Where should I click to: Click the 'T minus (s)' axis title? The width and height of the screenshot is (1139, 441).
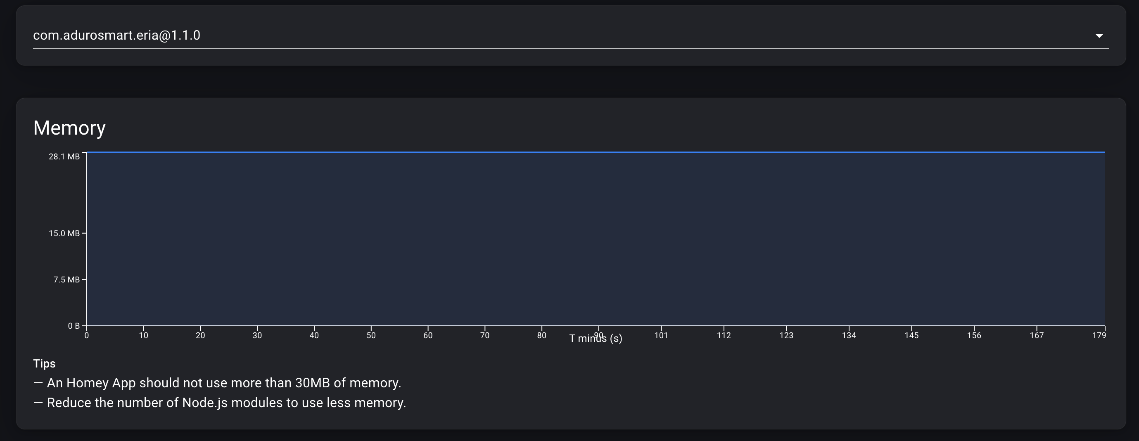[x=595, y=339]
